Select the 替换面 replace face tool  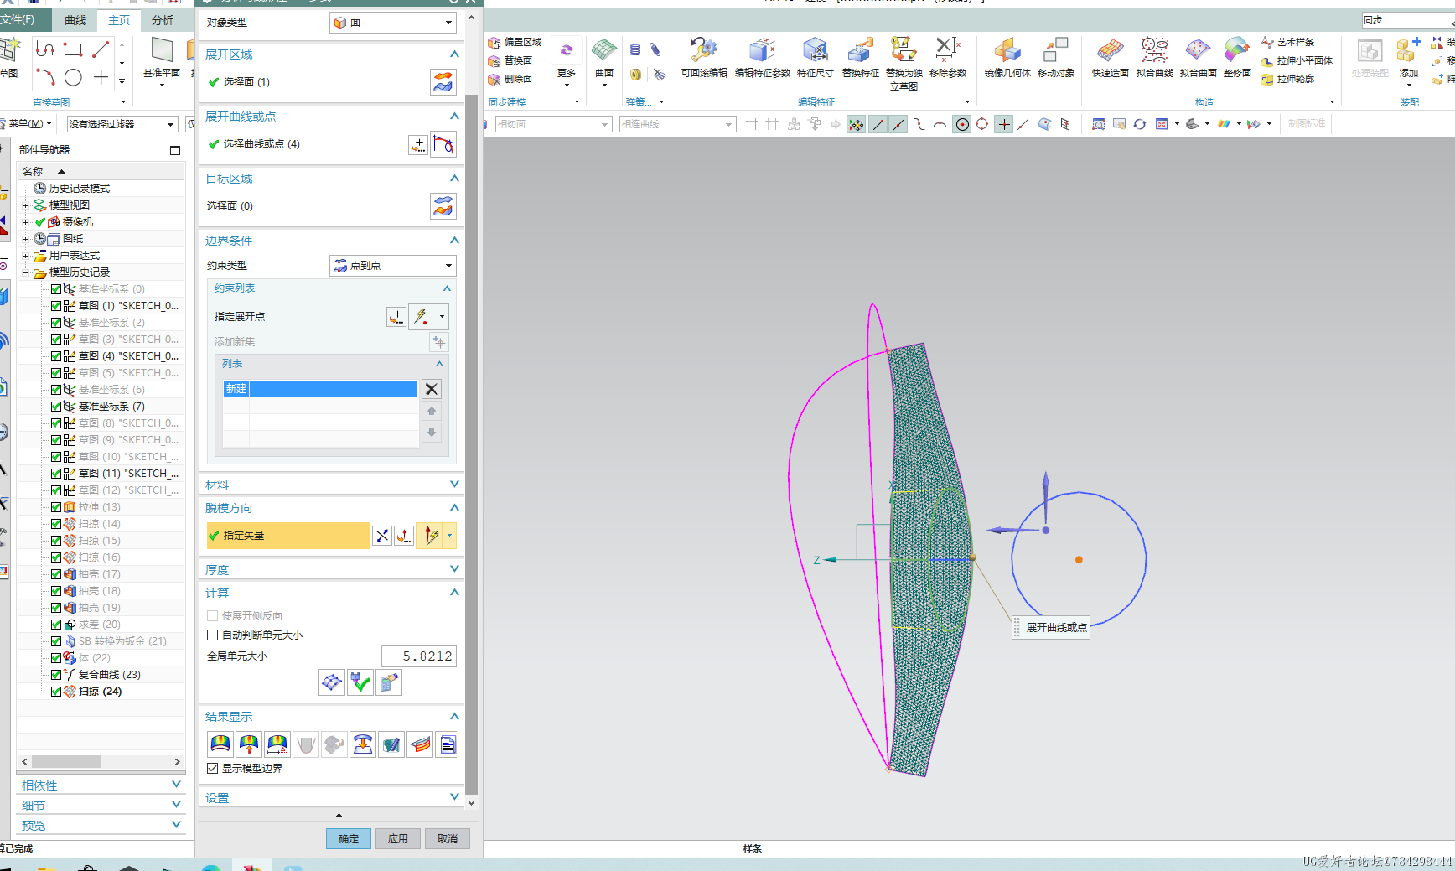(510, 60)
